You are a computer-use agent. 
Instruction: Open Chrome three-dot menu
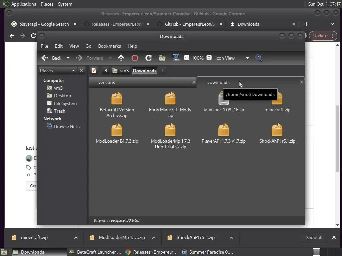coord(333,36)
